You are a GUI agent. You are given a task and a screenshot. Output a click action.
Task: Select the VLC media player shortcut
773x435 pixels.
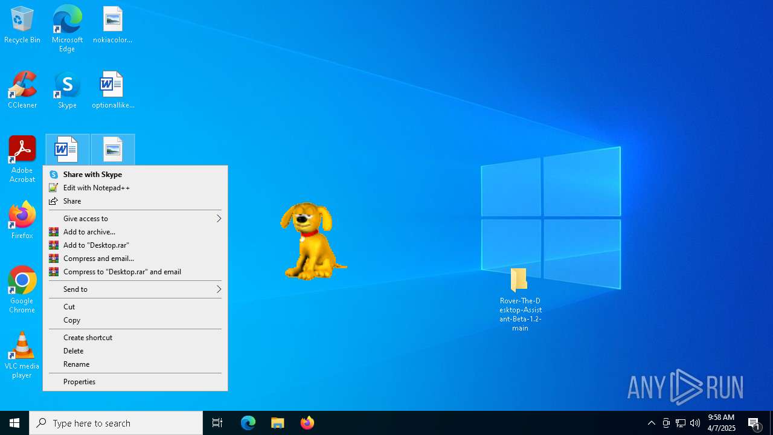tap(22, 355)
